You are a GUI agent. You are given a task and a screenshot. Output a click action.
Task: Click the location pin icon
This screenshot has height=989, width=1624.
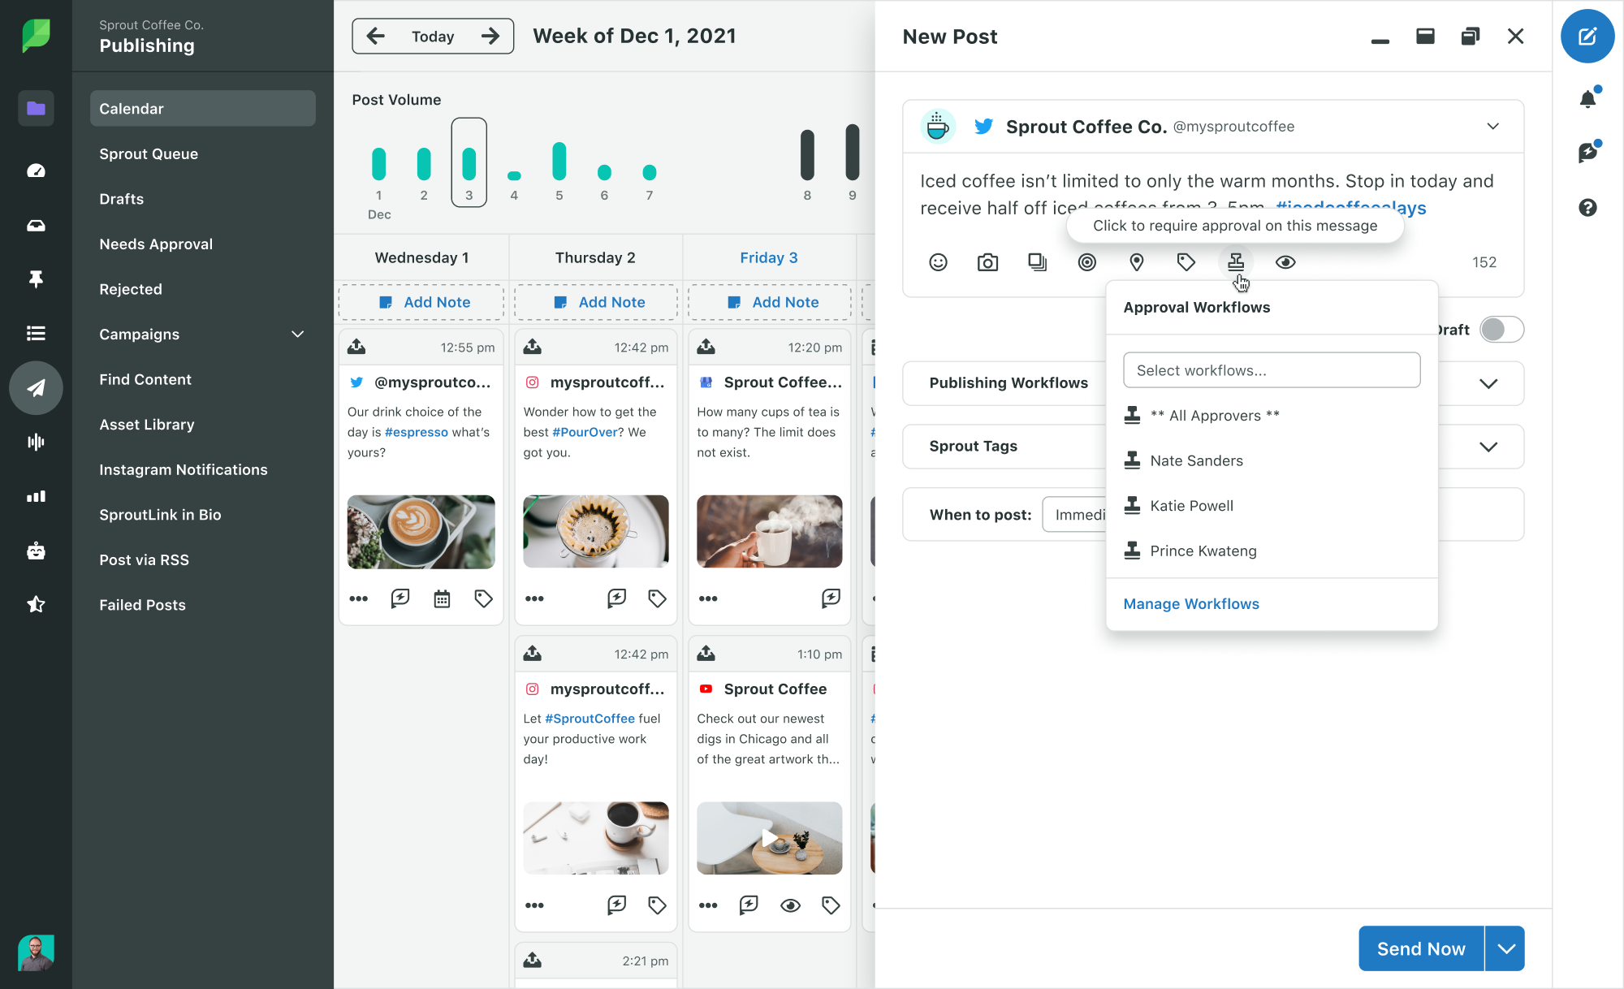click(1136, 261)
